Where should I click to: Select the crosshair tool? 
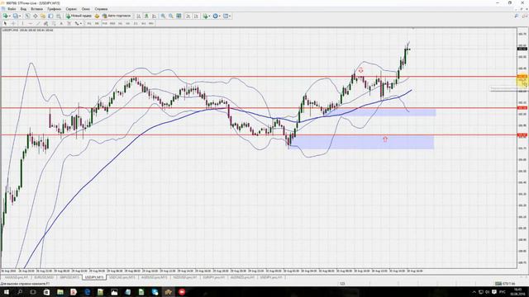pyautogui.click(x=13, y=23)
